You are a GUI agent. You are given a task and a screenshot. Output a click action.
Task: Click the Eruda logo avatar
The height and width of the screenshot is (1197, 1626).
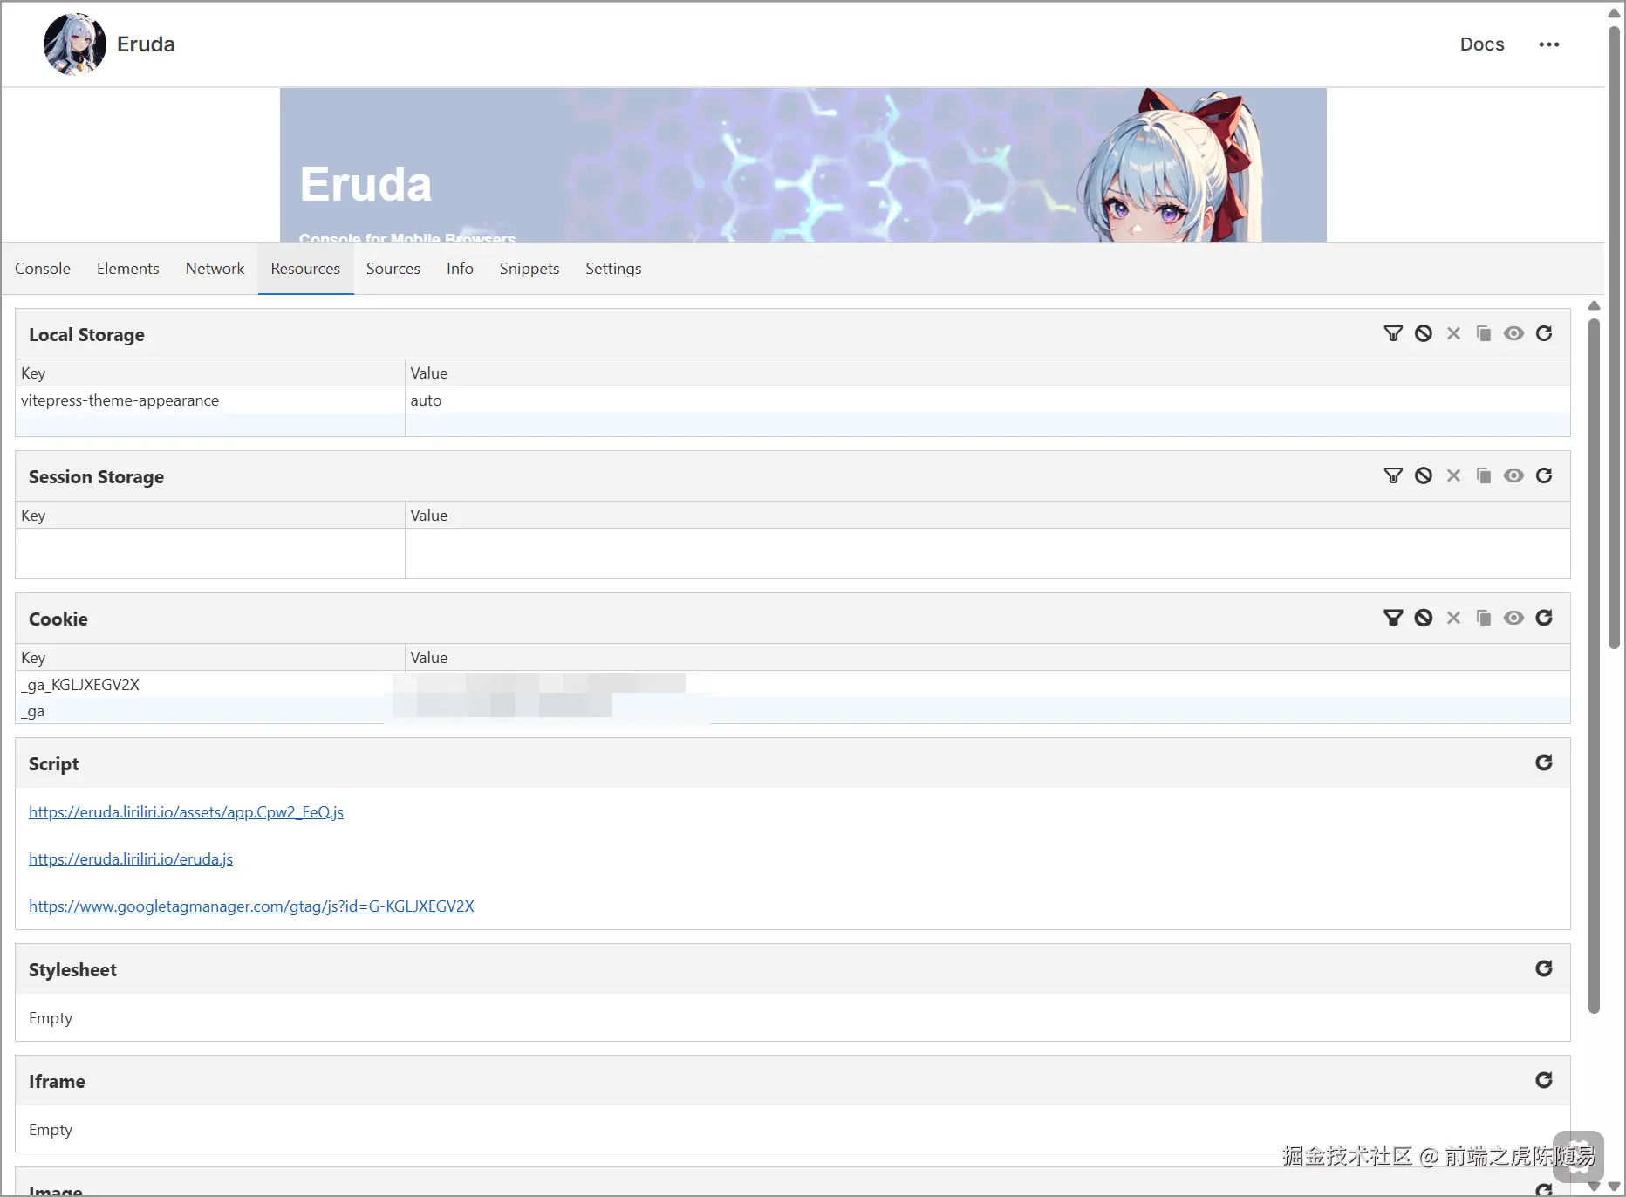[x=74, y=44]
